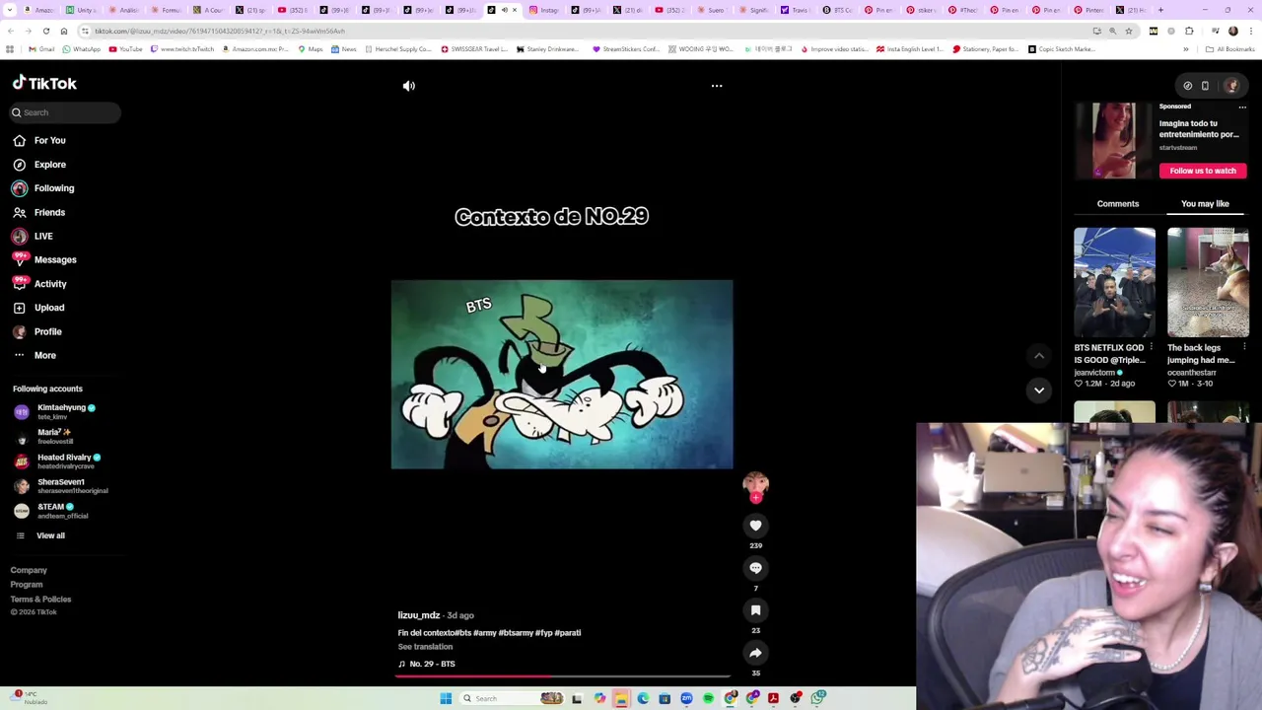Open sponsored ad three-dot options
This screenshot has width=1262, height=710.
tap(1242, 106)
